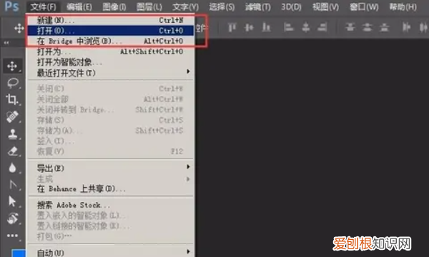Open the 选择(S) menu
The height and width of the screenshot is (257, 429).
(x=222, y=6)
